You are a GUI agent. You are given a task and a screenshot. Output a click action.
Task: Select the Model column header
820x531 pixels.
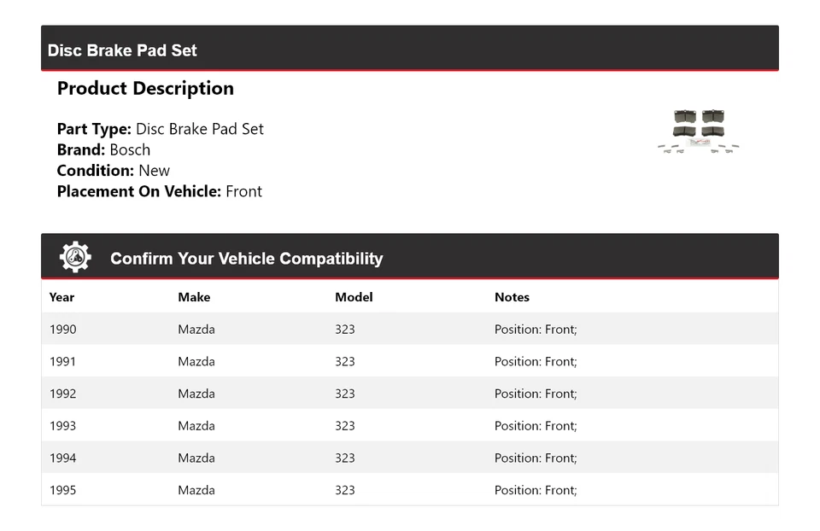coord(354,297)
